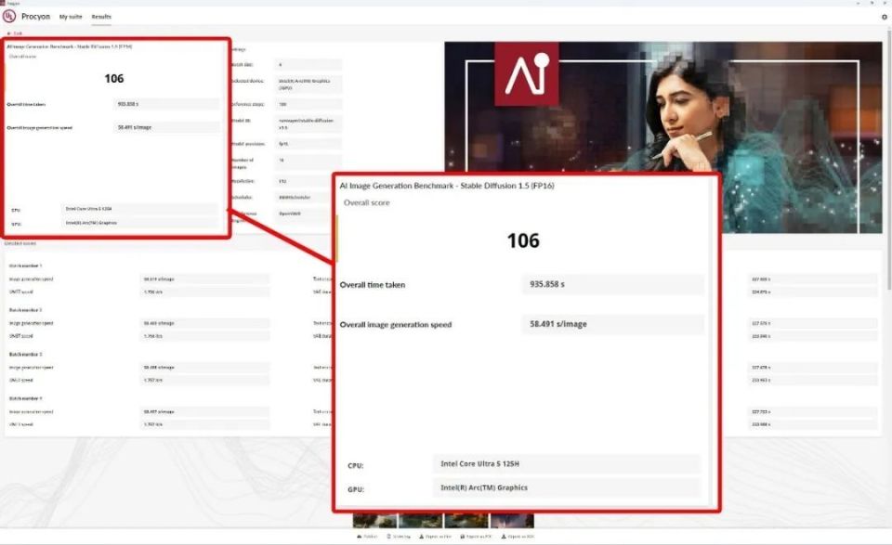Viewport: 892px width, 545px height.
Task: Click the Batch number 3 heading
Action: click(25, 355)
